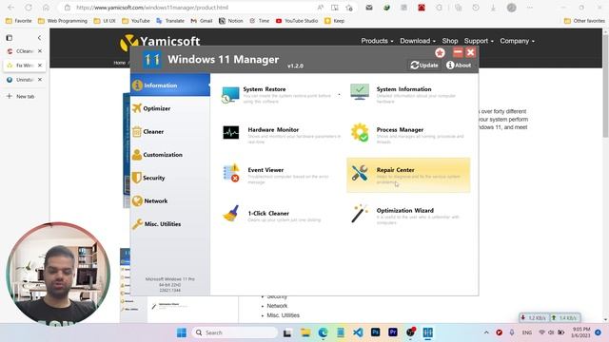This screenshot has width=609, height=342.
Task: Open Notion bookmark
Action: click(230, 21)
